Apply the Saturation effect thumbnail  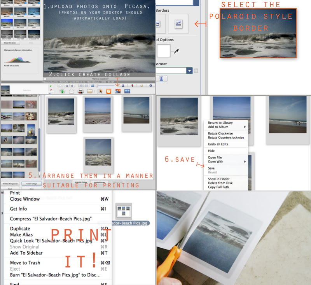click(7, 23)
